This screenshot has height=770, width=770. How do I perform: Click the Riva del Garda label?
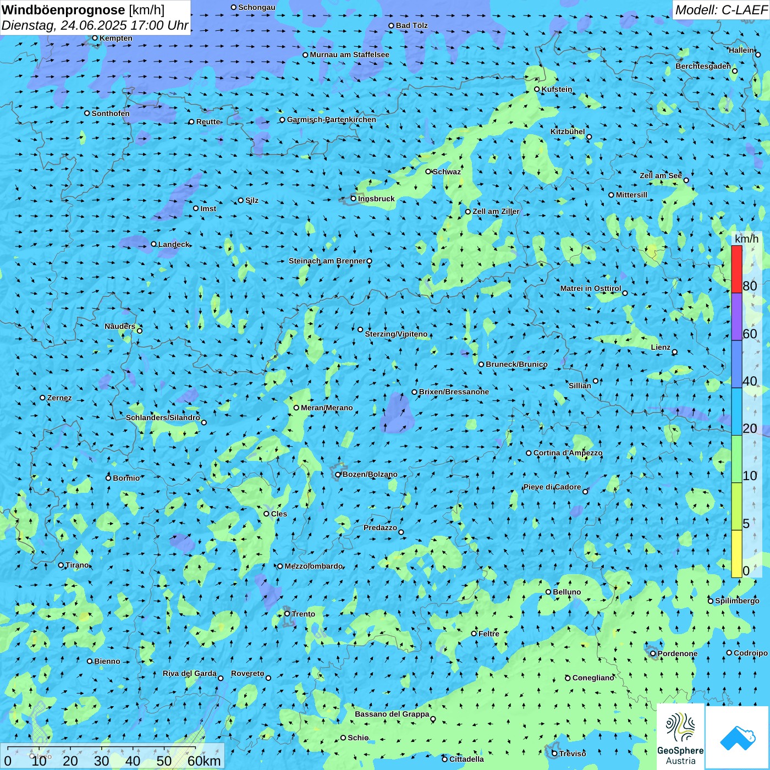point(190,673)
